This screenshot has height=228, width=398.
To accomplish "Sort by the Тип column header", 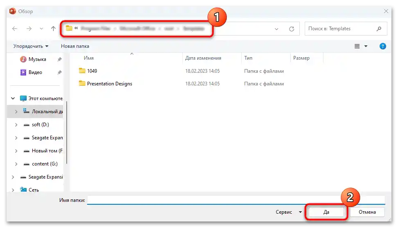I will click(x=248, y=58).
